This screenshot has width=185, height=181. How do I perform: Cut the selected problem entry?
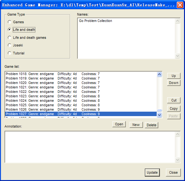174,100
